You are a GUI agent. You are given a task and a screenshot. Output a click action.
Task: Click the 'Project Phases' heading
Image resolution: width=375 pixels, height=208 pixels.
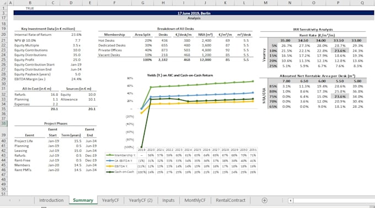pos(56,123)
